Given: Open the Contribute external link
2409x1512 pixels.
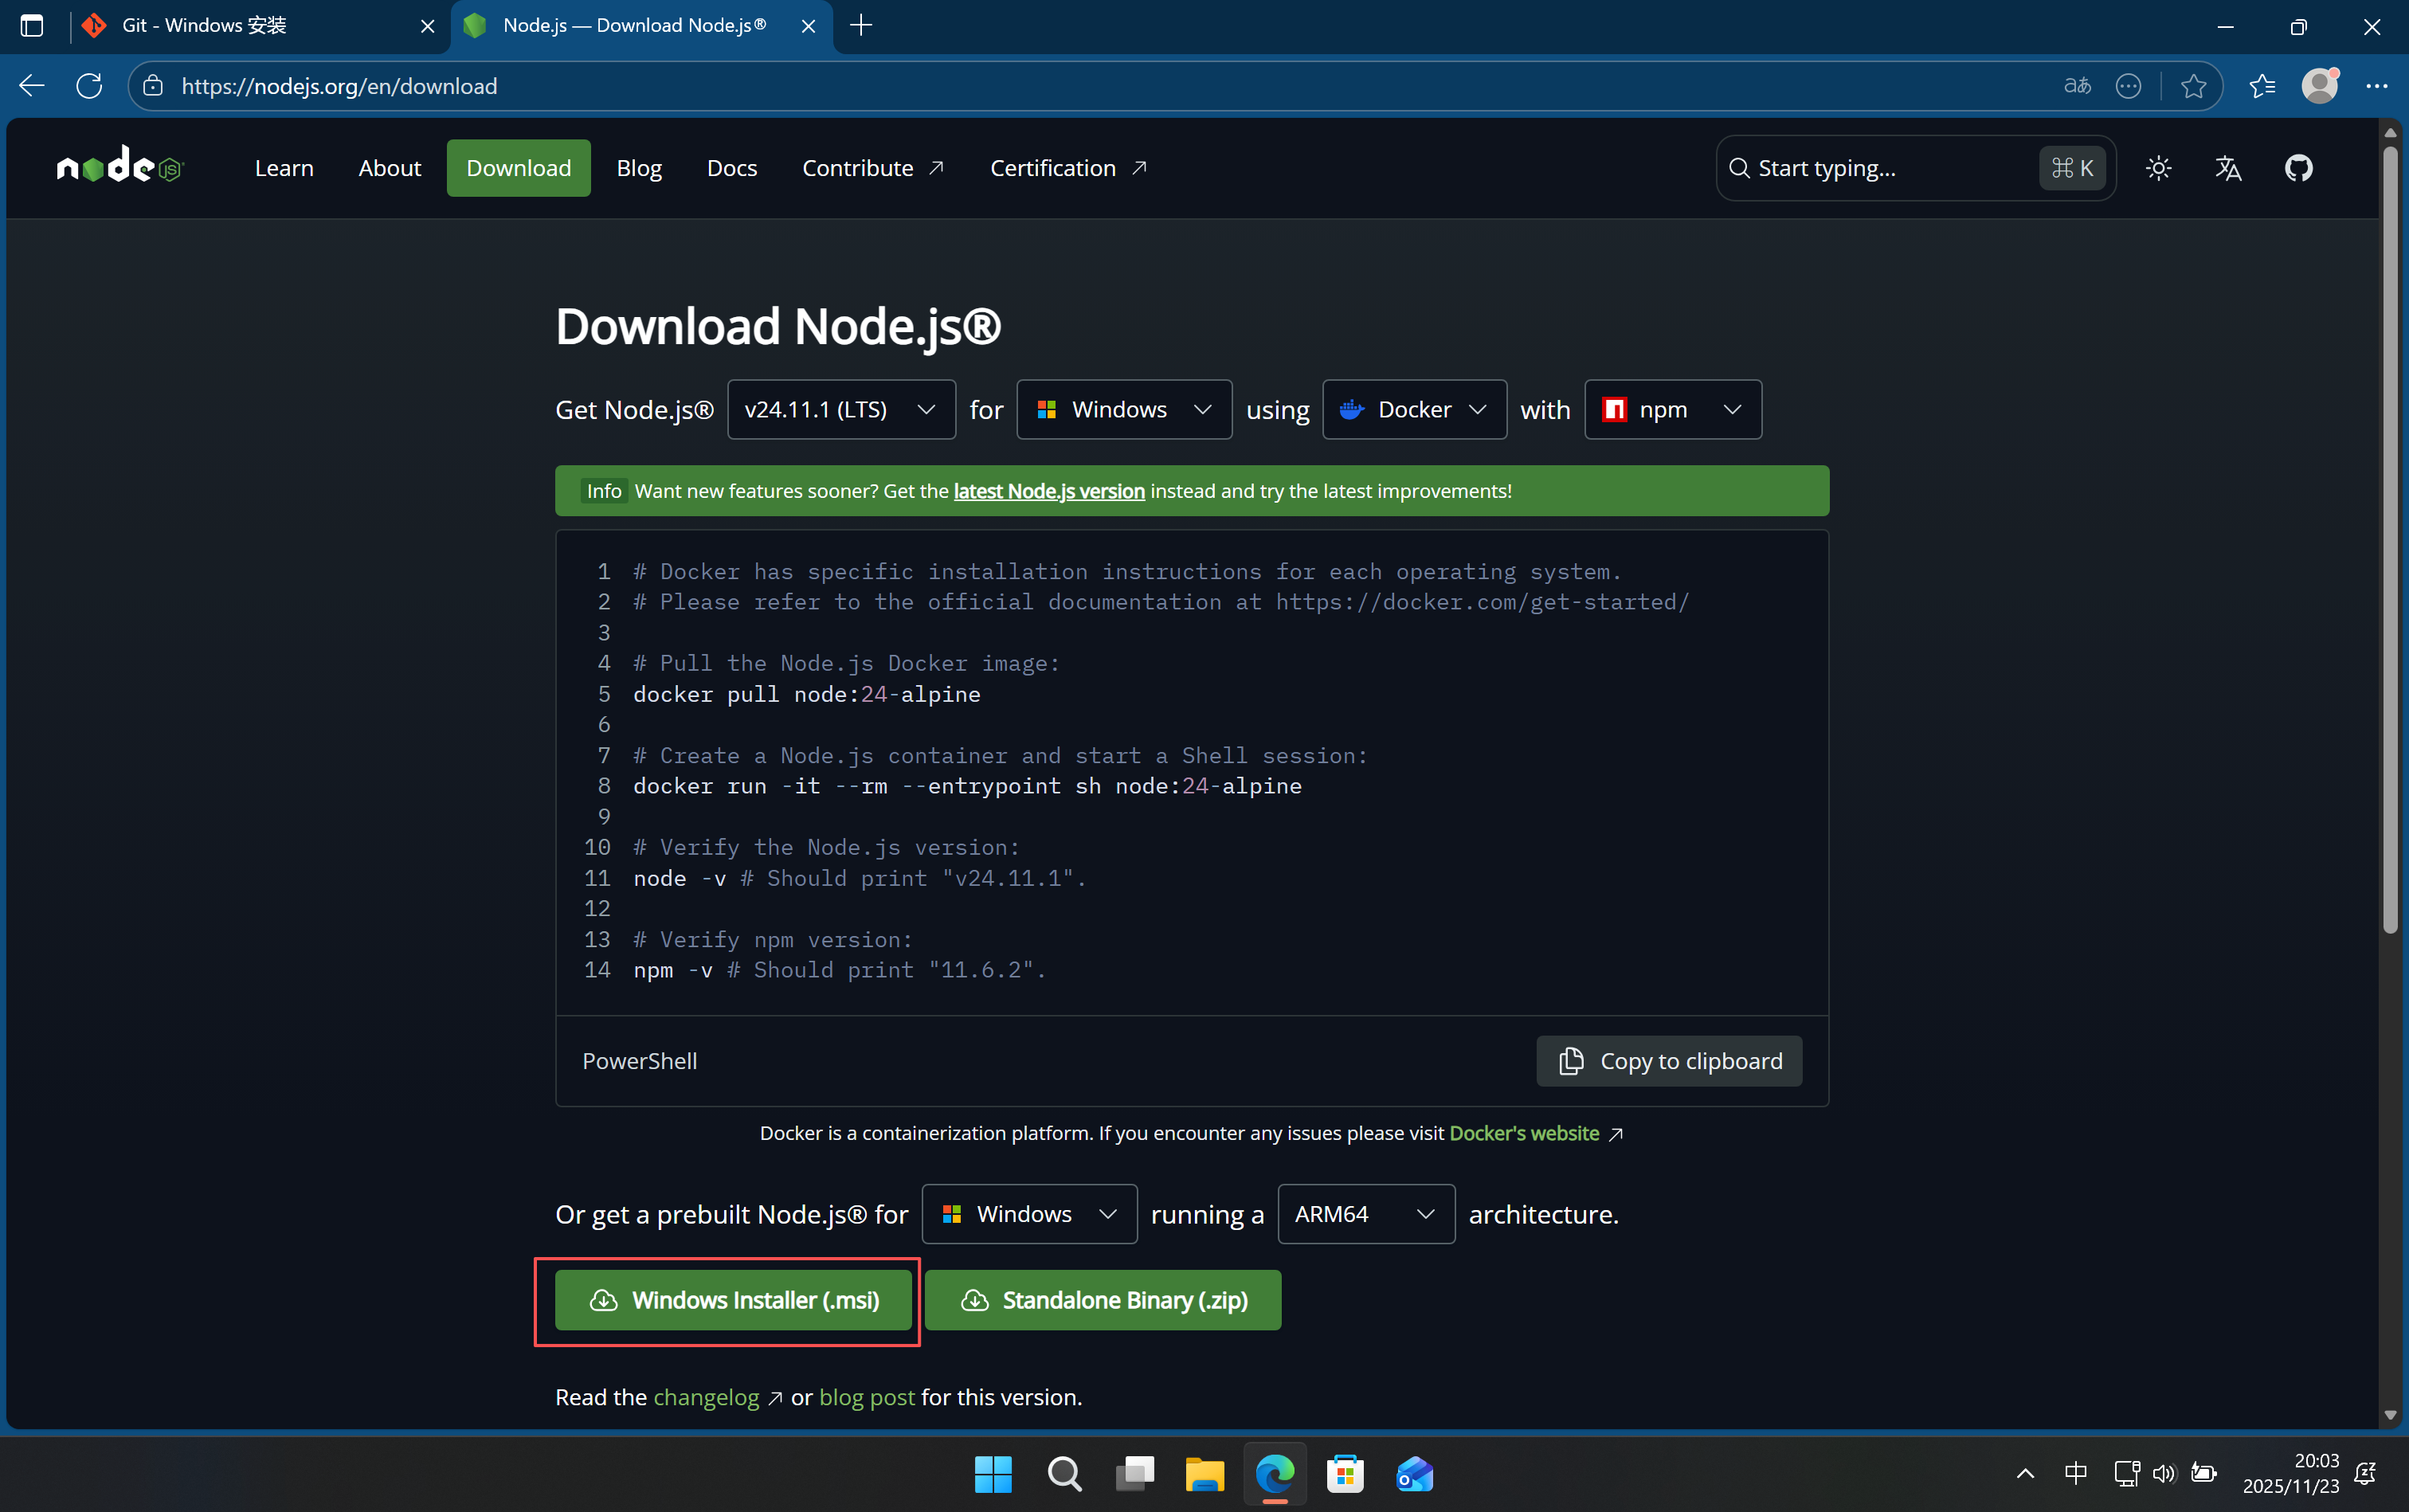Looking at the screenshot, I should tap(873, 168).
